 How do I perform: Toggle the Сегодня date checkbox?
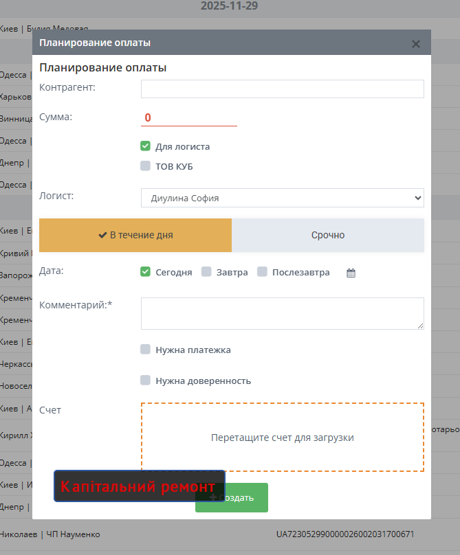click(x=145, y=271)
